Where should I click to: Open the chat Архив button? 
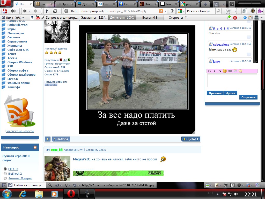coord(231,93)
